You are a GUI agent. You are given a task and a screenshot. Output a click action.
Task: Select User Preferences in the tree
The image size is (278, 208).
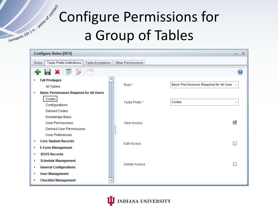coord(59,135)
